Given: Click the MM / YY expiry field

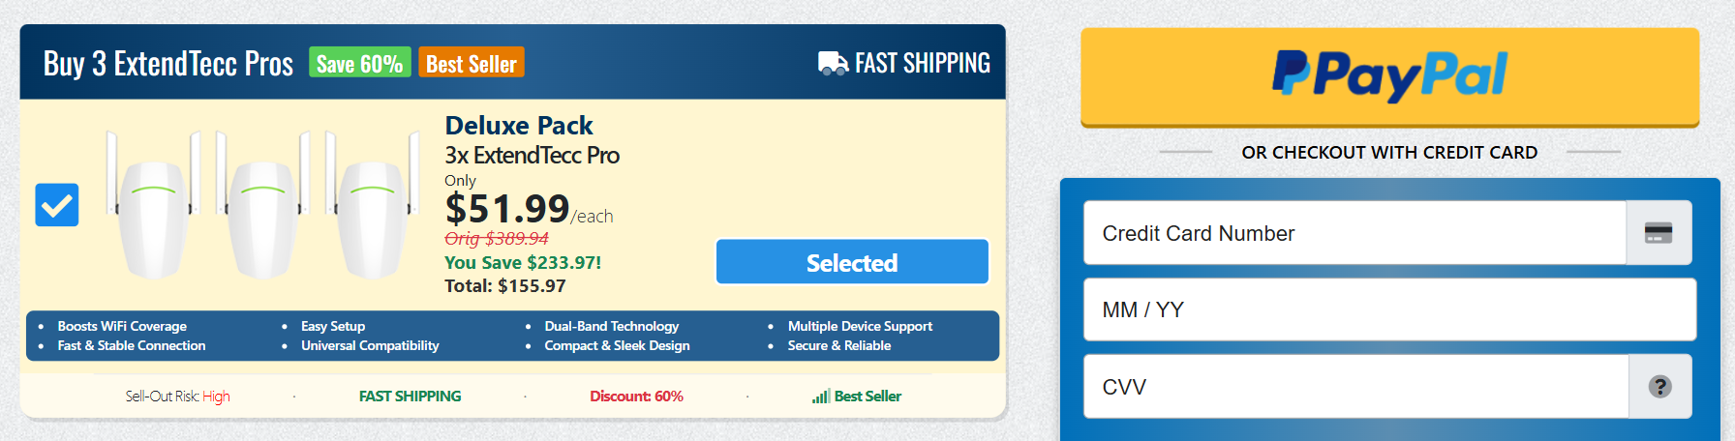Looking at the screenshot, I should pyautogui.click(x=1389, y=309).
